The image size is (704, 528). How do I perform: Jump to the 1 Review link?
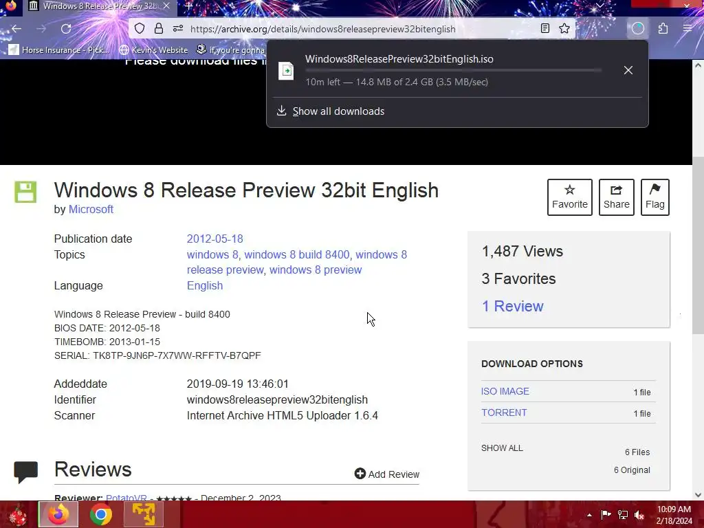(512, 306)
